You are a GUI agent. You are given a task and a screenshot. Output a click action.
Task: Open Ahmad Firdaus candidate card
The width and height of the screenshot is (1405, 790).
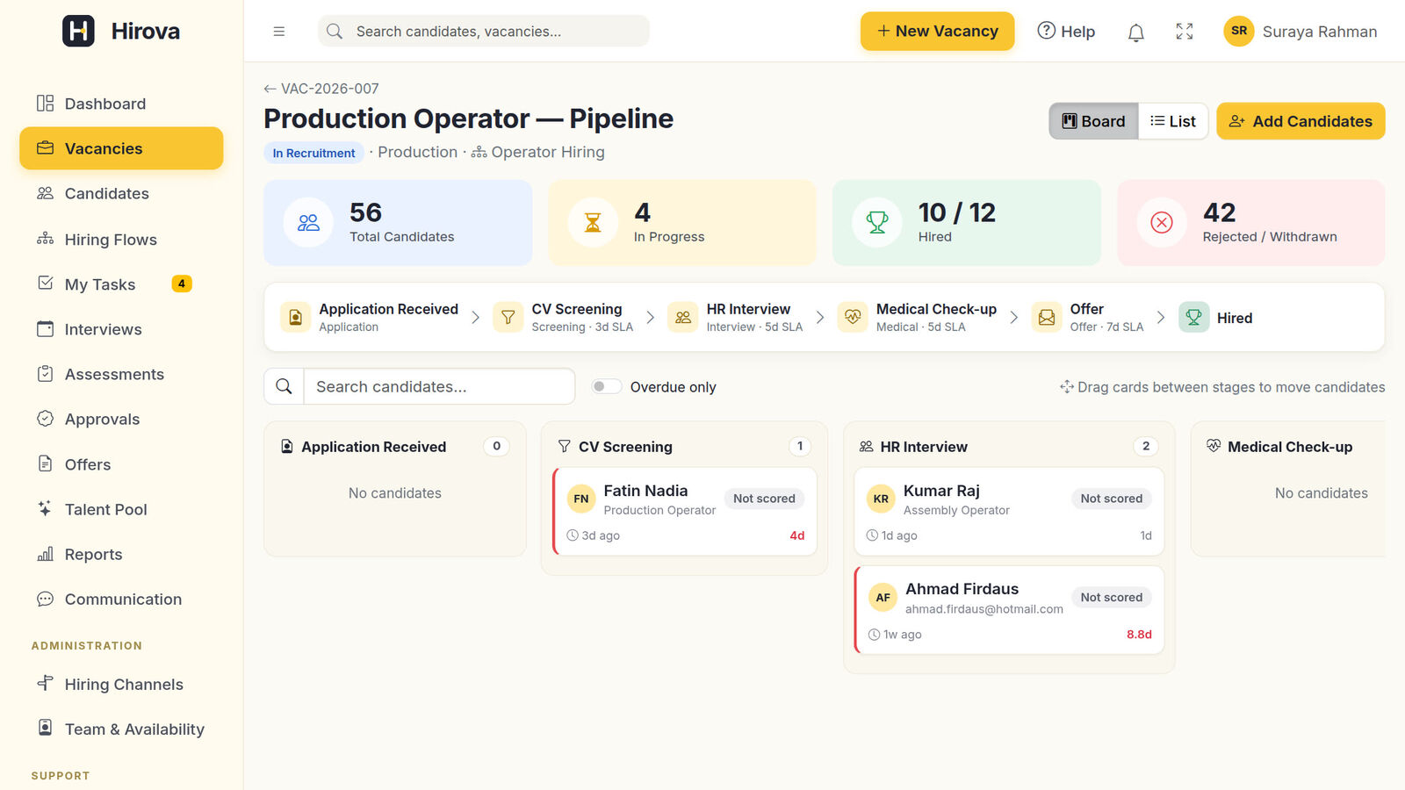[1009, 610]
